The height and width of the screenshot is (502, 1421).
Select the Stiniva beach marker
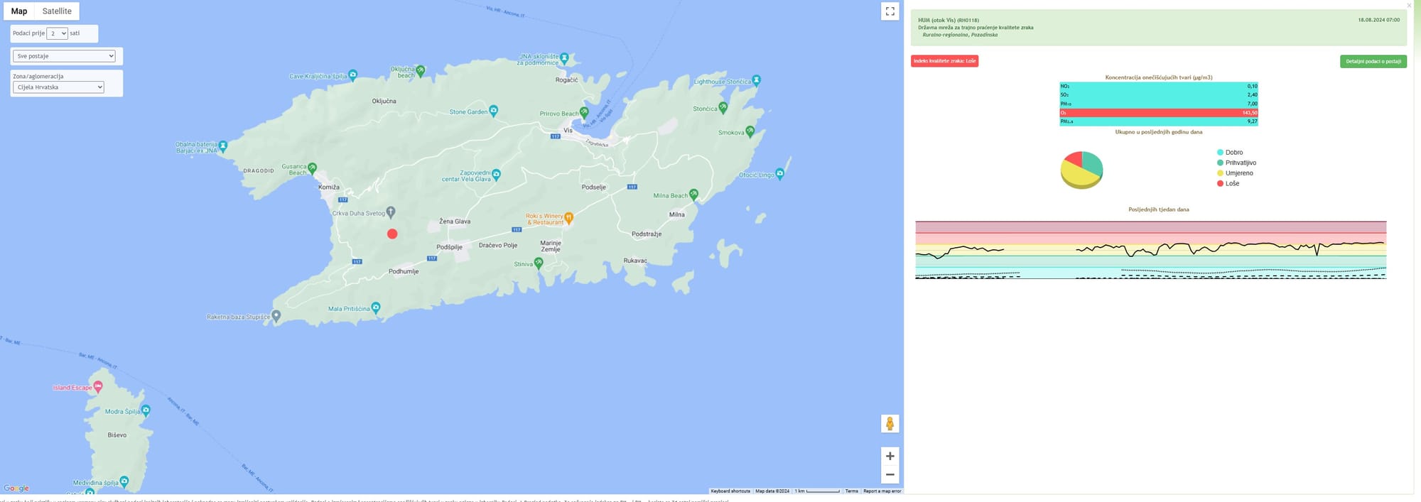point(539,263)
